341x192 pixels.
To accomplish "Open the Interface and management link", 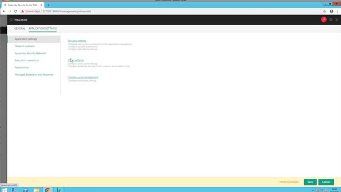I will pos(83,77).
